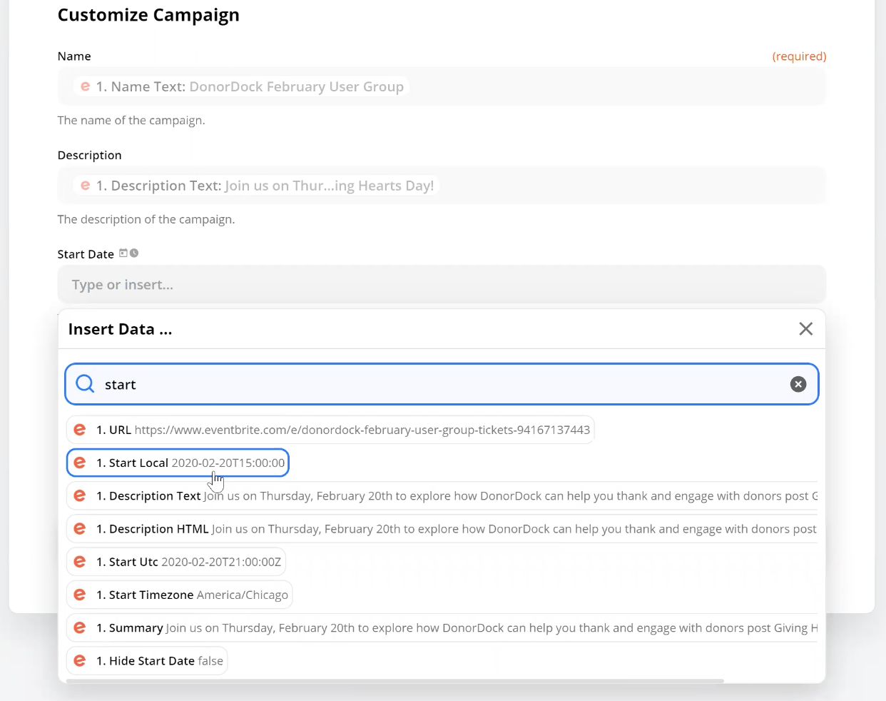
Task: Click Eventbrite icon on Start Local row
Action: (x=80, y=463)
